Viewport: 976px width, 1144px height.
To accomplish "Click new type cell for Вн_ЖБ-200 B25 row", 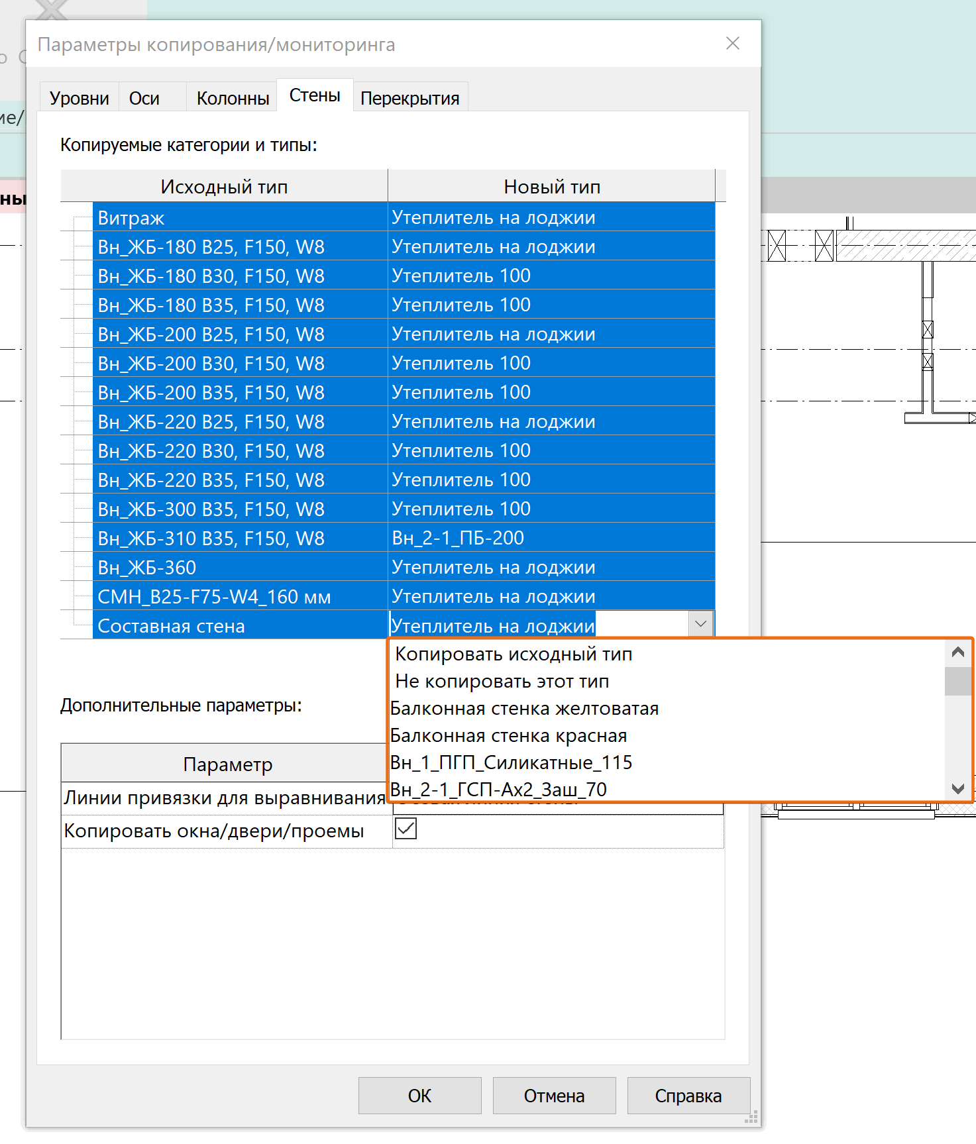I will tap(551, 334).
